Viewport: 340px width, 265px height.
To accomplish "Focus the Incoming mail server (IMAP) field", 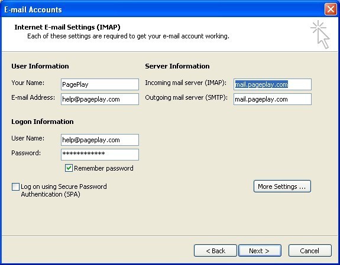I will pos(273,84).
